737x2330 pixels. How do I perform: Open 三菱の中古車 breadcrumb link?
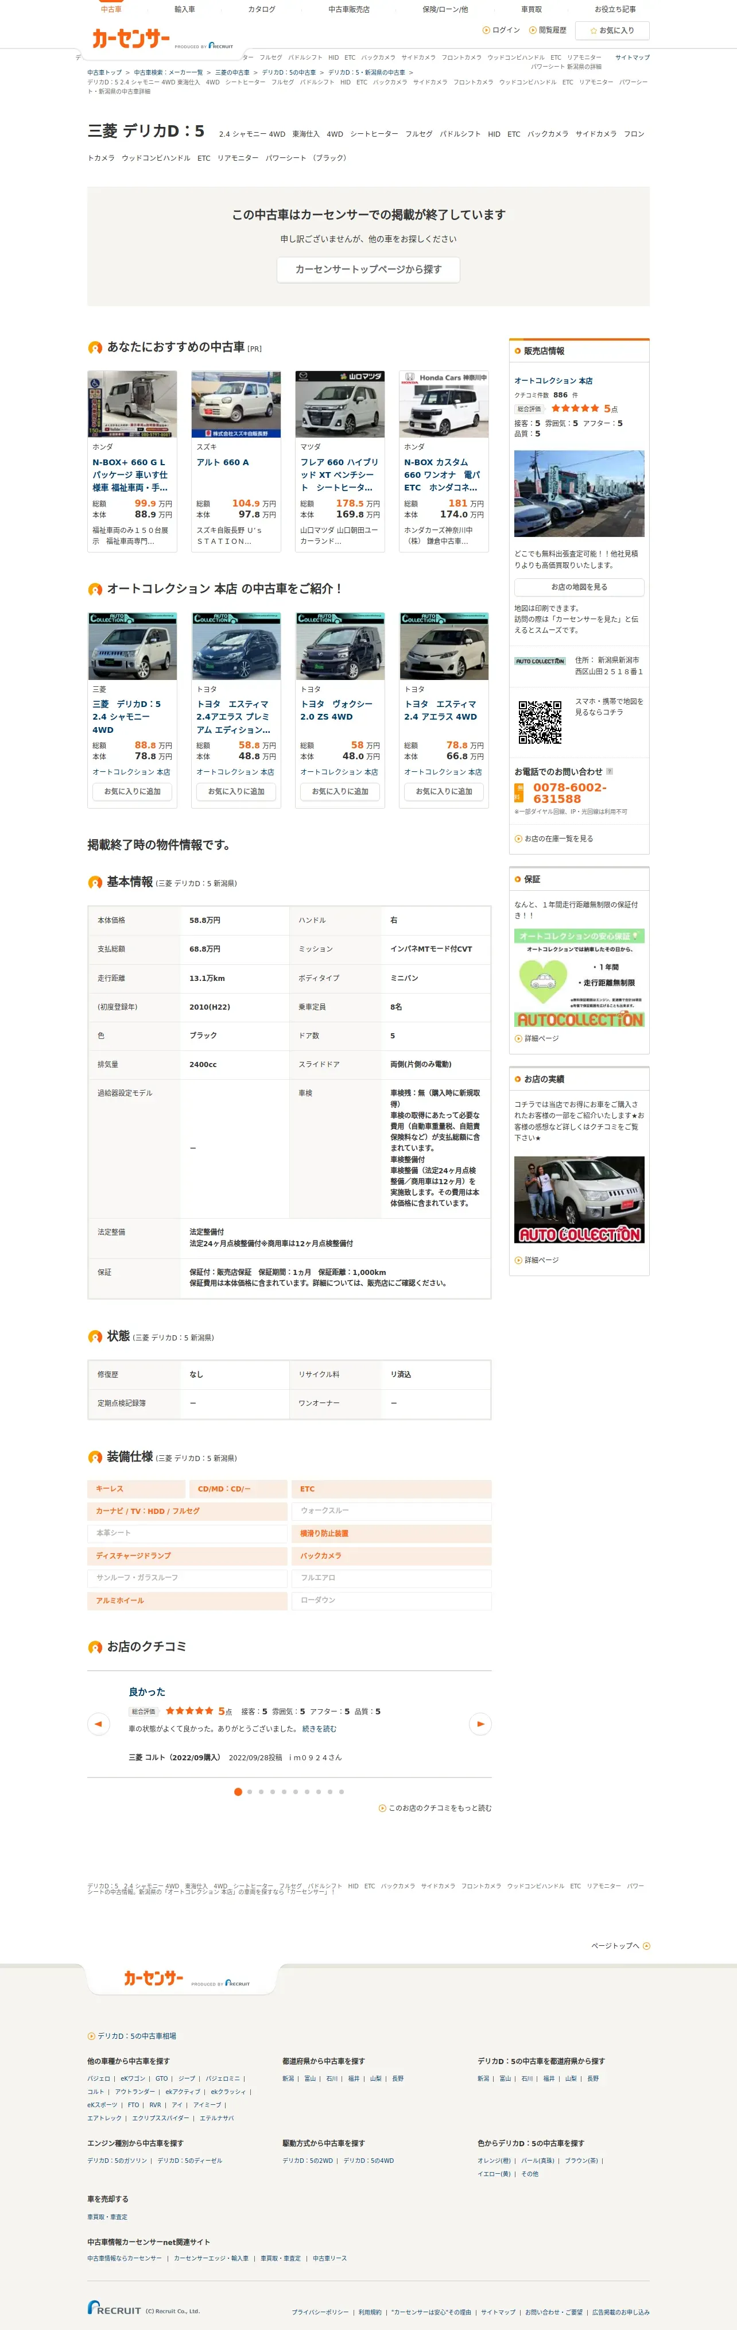(232, 72)
